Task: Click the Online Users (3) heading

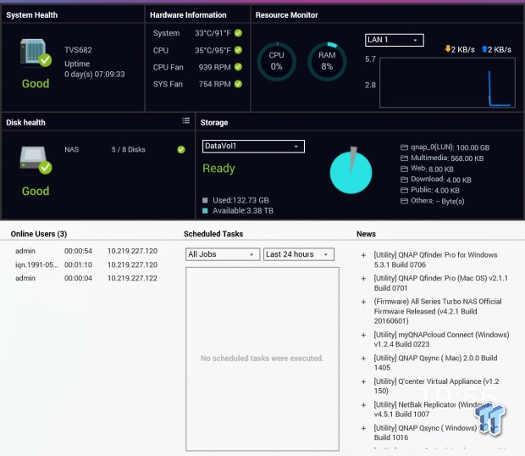Action: click(x=39, y=234)
